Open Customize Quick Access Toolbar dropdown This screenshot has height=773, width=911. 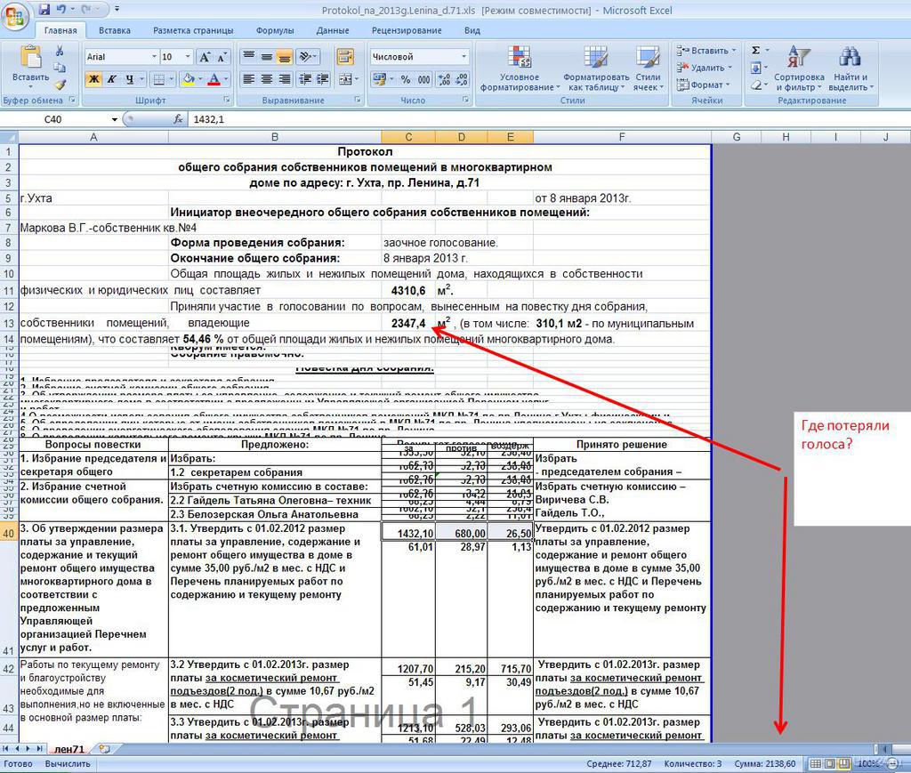pyautogui.click(x=117, y=9)
